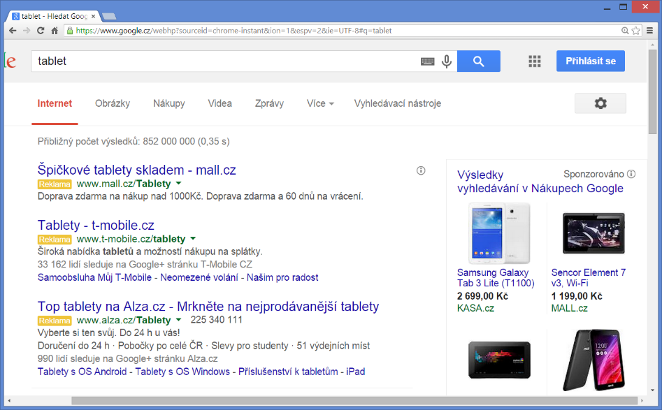Open 'Tablety s OS Windows' sitelink

coord(182,371)
